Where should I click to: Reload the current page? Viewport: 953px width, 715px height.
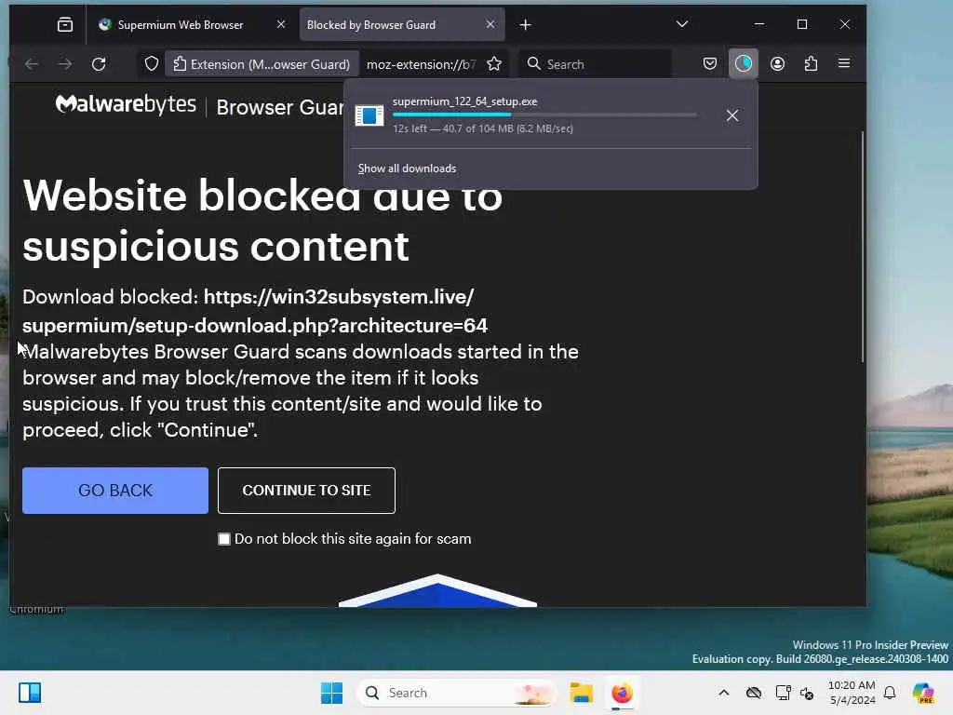(99, 64)
